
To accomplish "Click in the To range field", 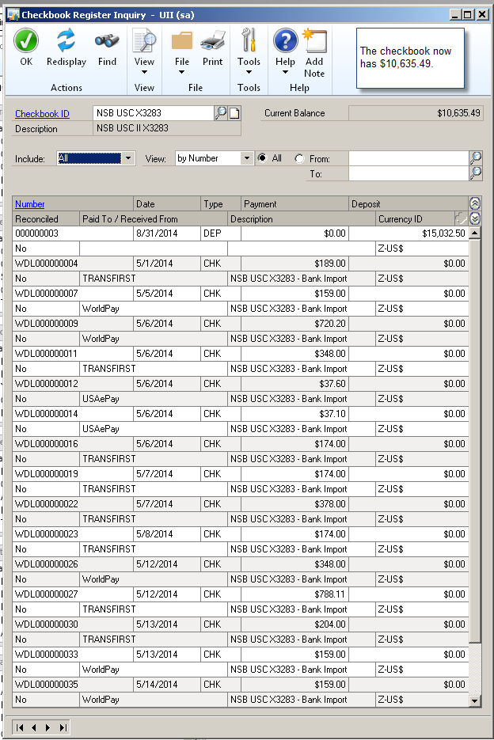I will tap(408, 173).
